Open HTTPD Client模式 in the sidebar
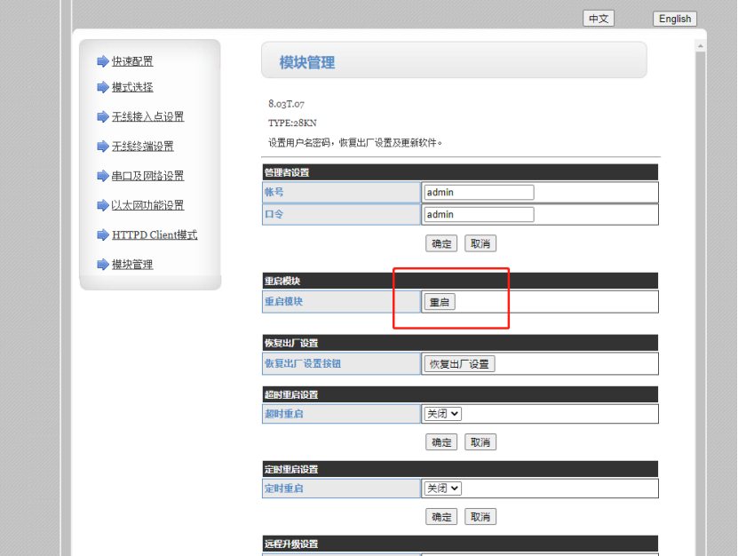The width and height of the screenshot is (738, 556). [x=154, y=235]
